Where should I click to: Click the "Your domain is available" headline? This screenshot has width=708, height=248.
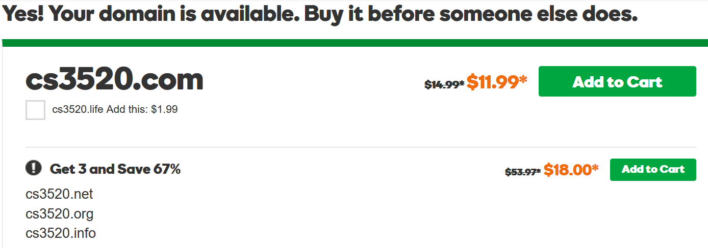[320, 14]
